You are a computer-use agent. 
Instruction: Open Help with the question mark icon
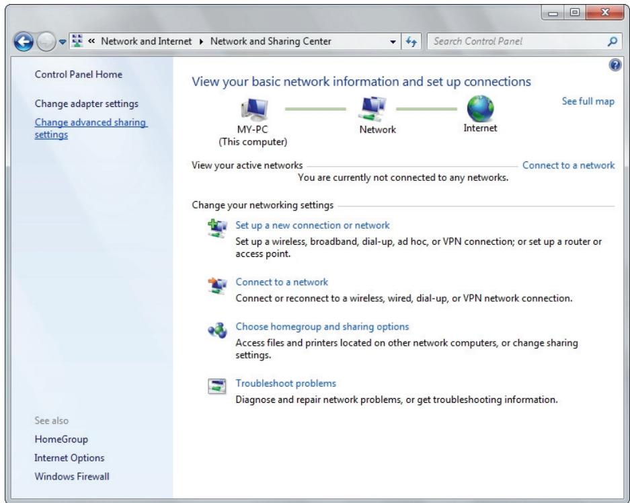tap(615, 65)
